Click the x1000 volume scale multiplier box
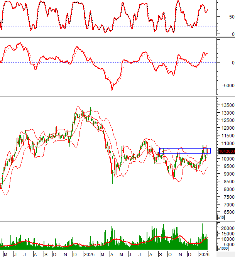 [x=223, y=249]
